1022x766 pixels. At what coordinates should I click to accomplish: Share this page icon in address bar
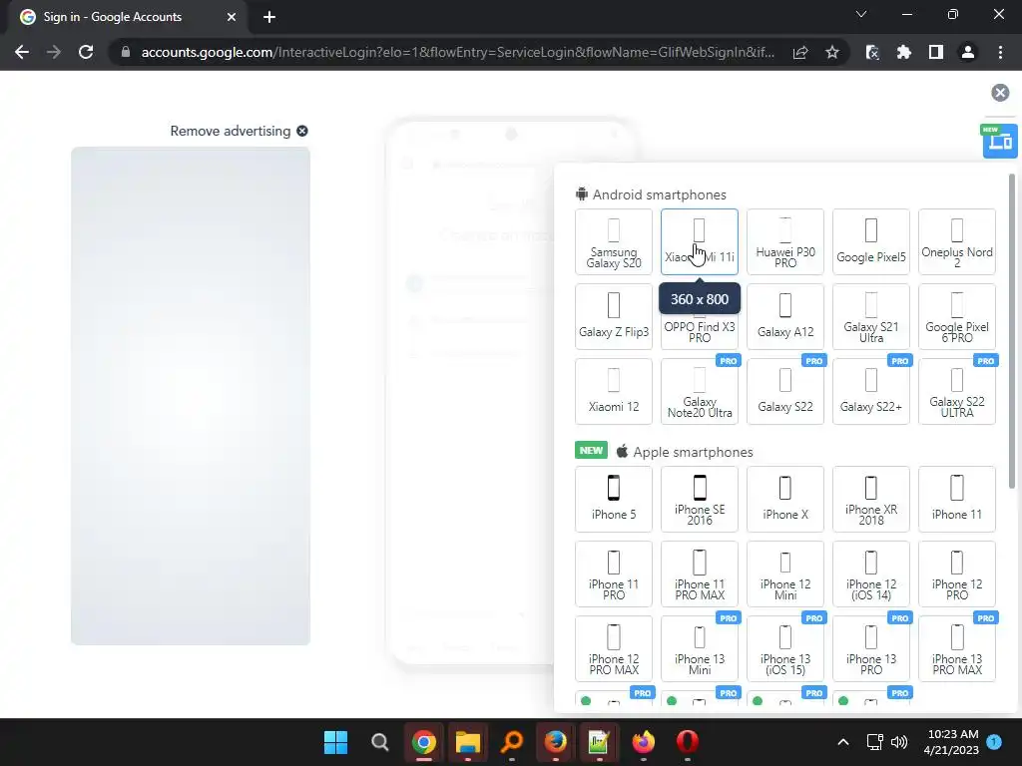pos(800,52)
